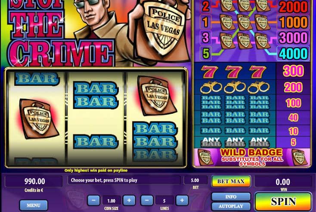Click the BET MAX button
Screen dimensions: 316x212
pos(231,181)
